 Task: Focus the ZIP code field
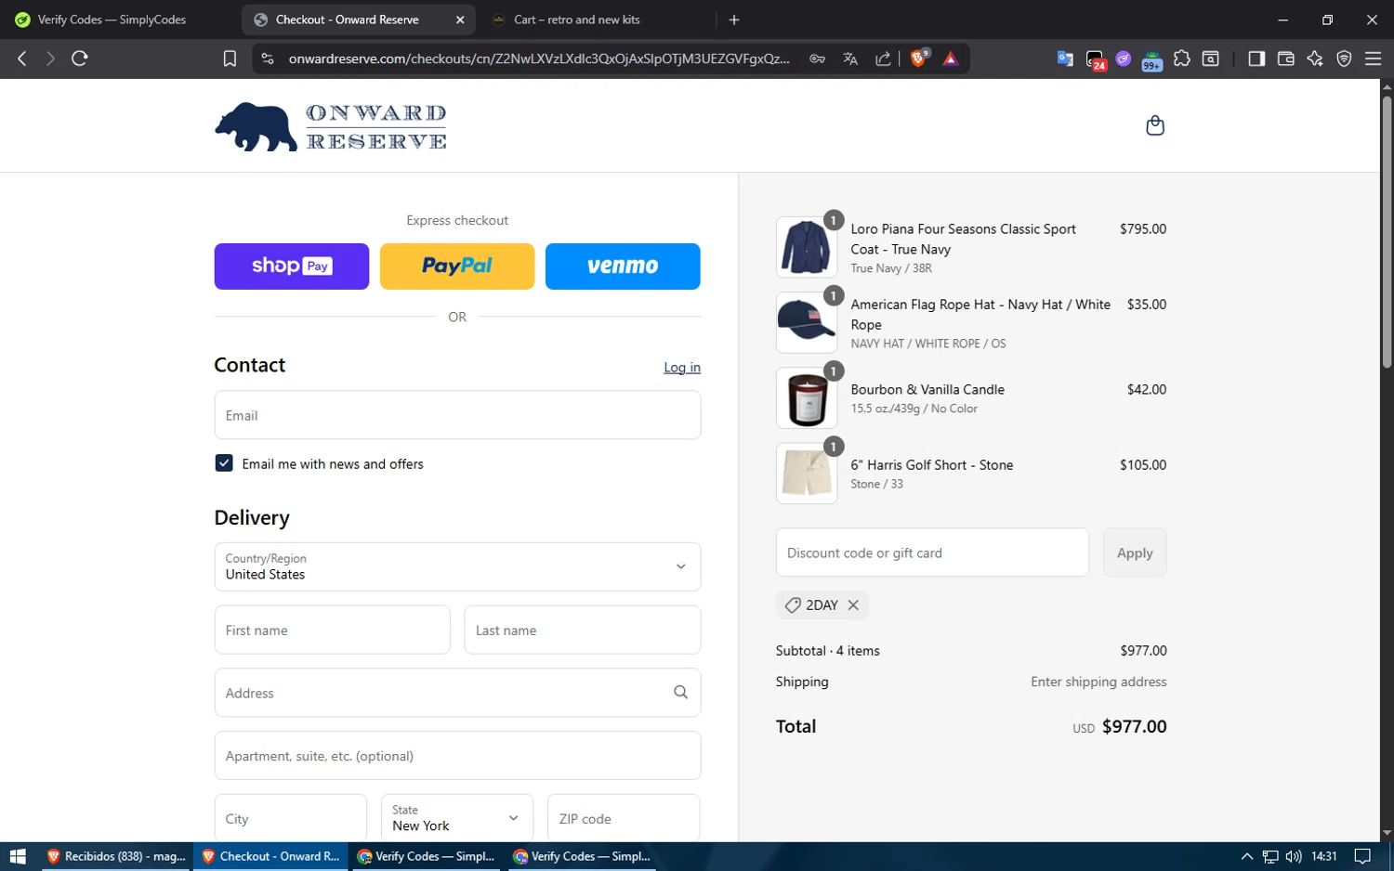pyautogui.click(x=624, y=818)
